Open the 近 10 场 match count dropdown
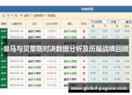 pyautogui.click(x=10, y=15)
